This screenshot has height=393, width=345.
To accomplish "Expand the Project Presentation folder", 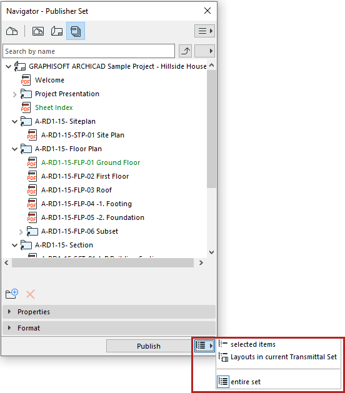I will tap(14, 94).
